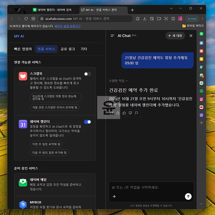Select 다음 주 회의 일정 추가해 줘
Viewport: 215px width, 215px height.
(x=49, y=153)
